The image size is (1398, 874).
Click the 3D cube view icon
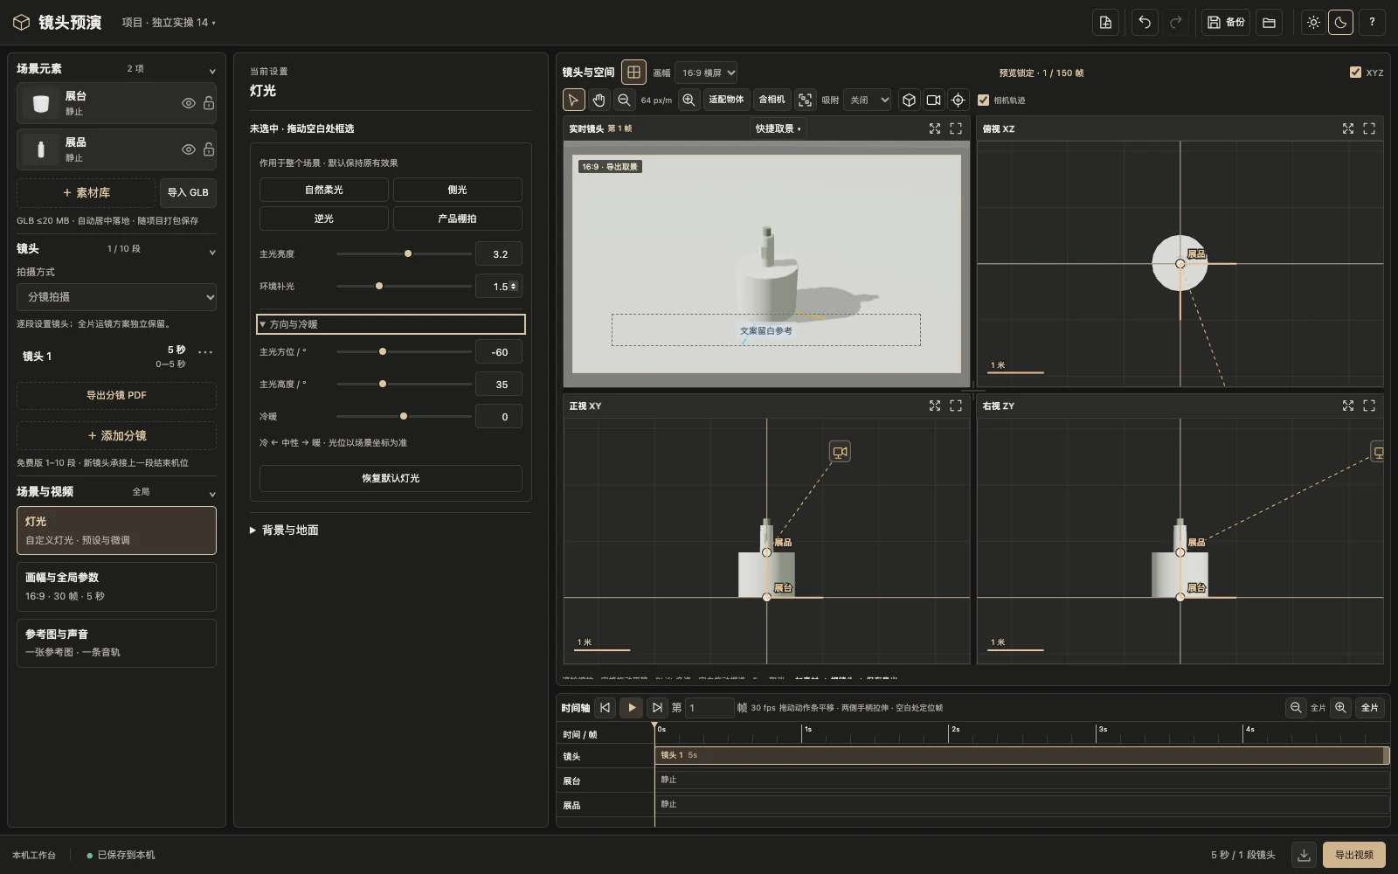pos(909,100)
